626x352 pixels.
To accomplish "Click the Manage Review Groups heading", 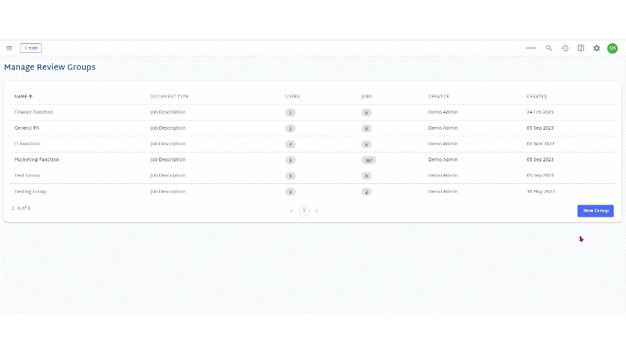I will (50, 67).
